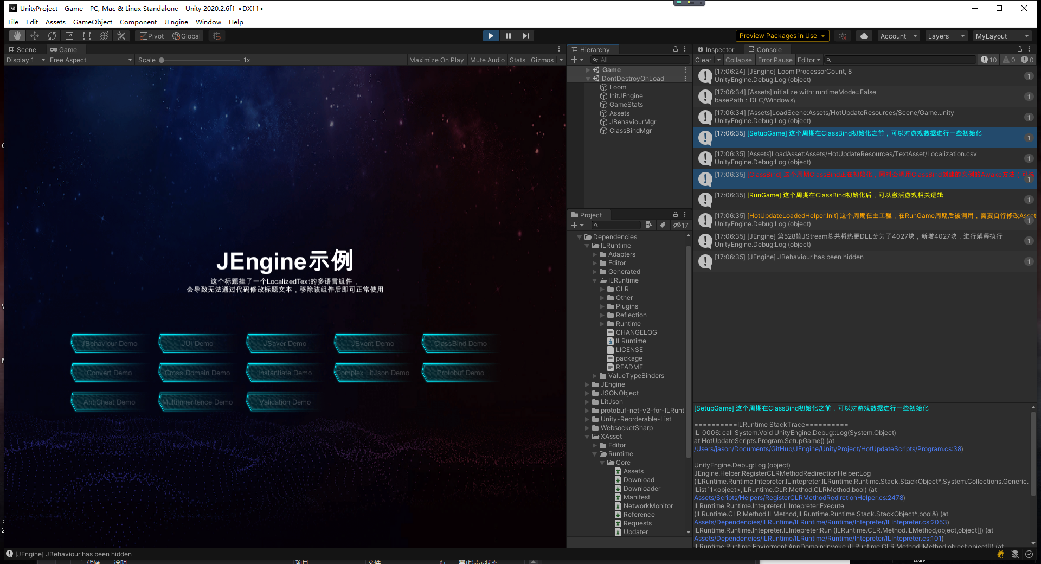
Task: Select the Hand tool
Action: (17, 35)
